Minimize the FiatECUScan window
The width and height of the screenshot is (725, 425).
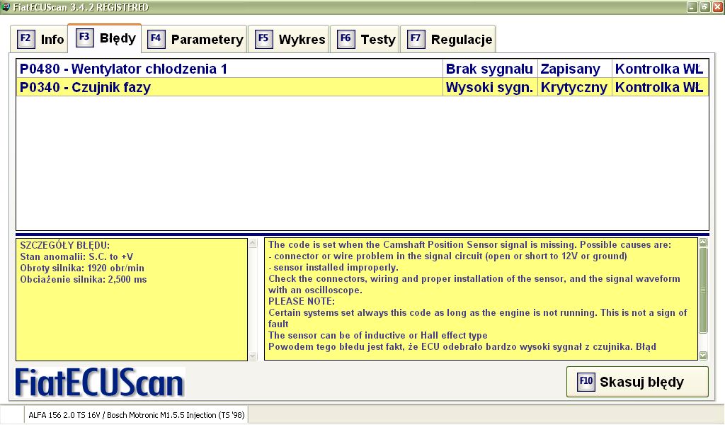(692, 7)
